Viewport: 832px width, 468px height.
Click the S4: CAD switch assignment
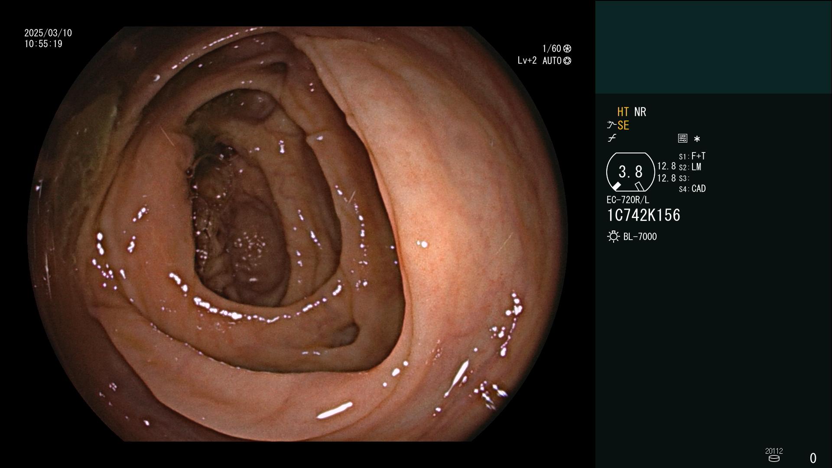[x=692, y=188]
